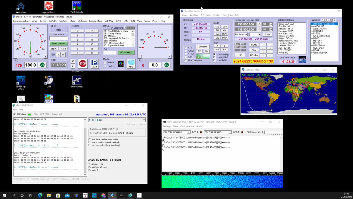
Task: Click the red STOP sign in PstRotator
Action: pyautogui.click(x=83, y=63)
